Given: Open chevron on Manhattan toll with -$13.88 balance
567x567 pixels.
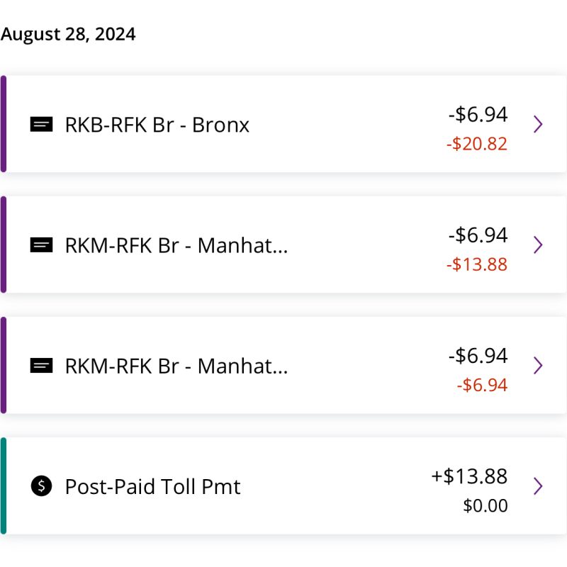Looking at the screenshot, I should coord(538,245).
